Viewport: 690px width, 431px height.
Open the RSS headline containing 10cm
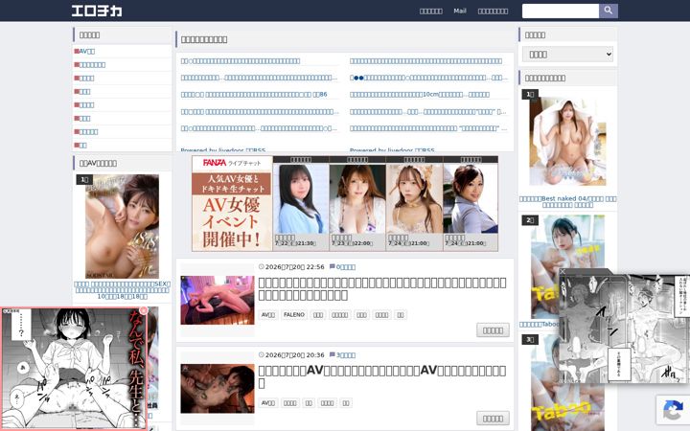coord(420,94)
